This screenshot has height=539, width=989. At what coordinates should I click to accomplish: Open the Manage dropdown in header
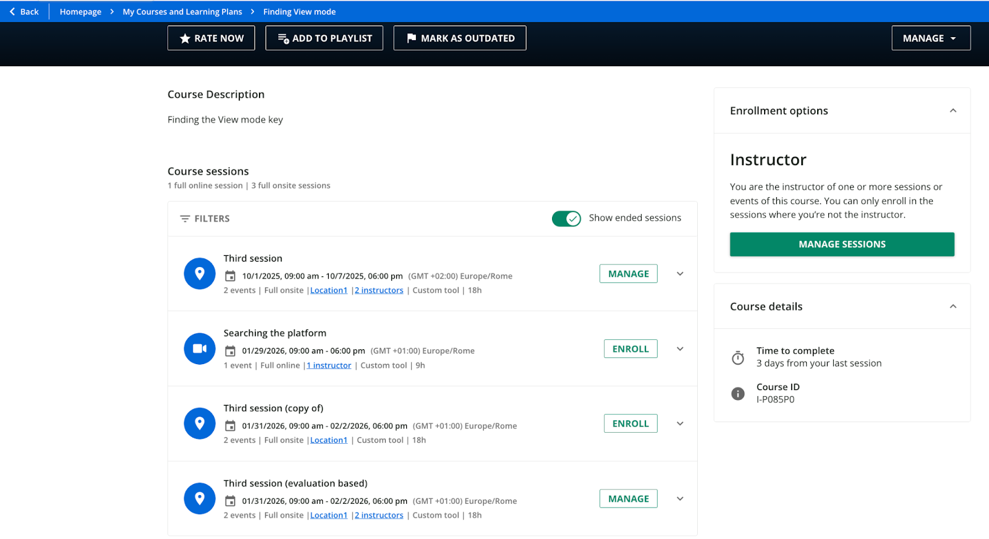[x=930, y=38]
